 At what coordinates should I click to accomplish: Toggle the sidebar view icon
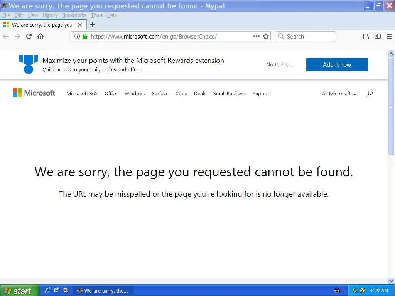[x=378, y=37]
